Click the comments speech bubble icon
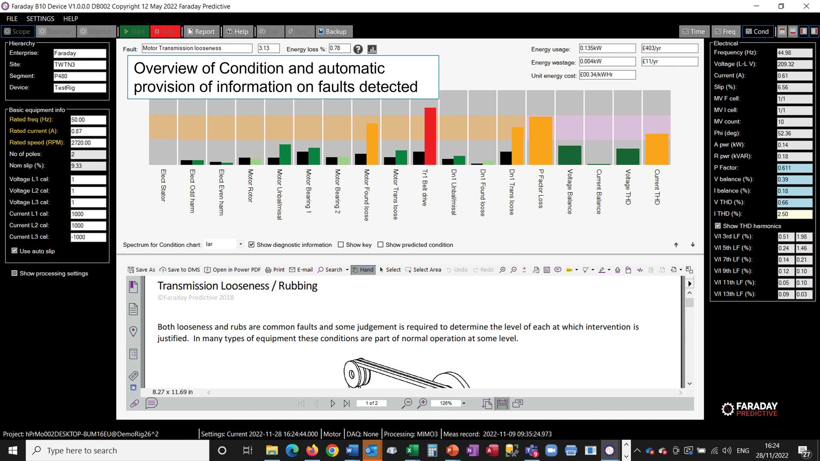Image resolution: width=820 pixels, height=461 pixels. 151,403
